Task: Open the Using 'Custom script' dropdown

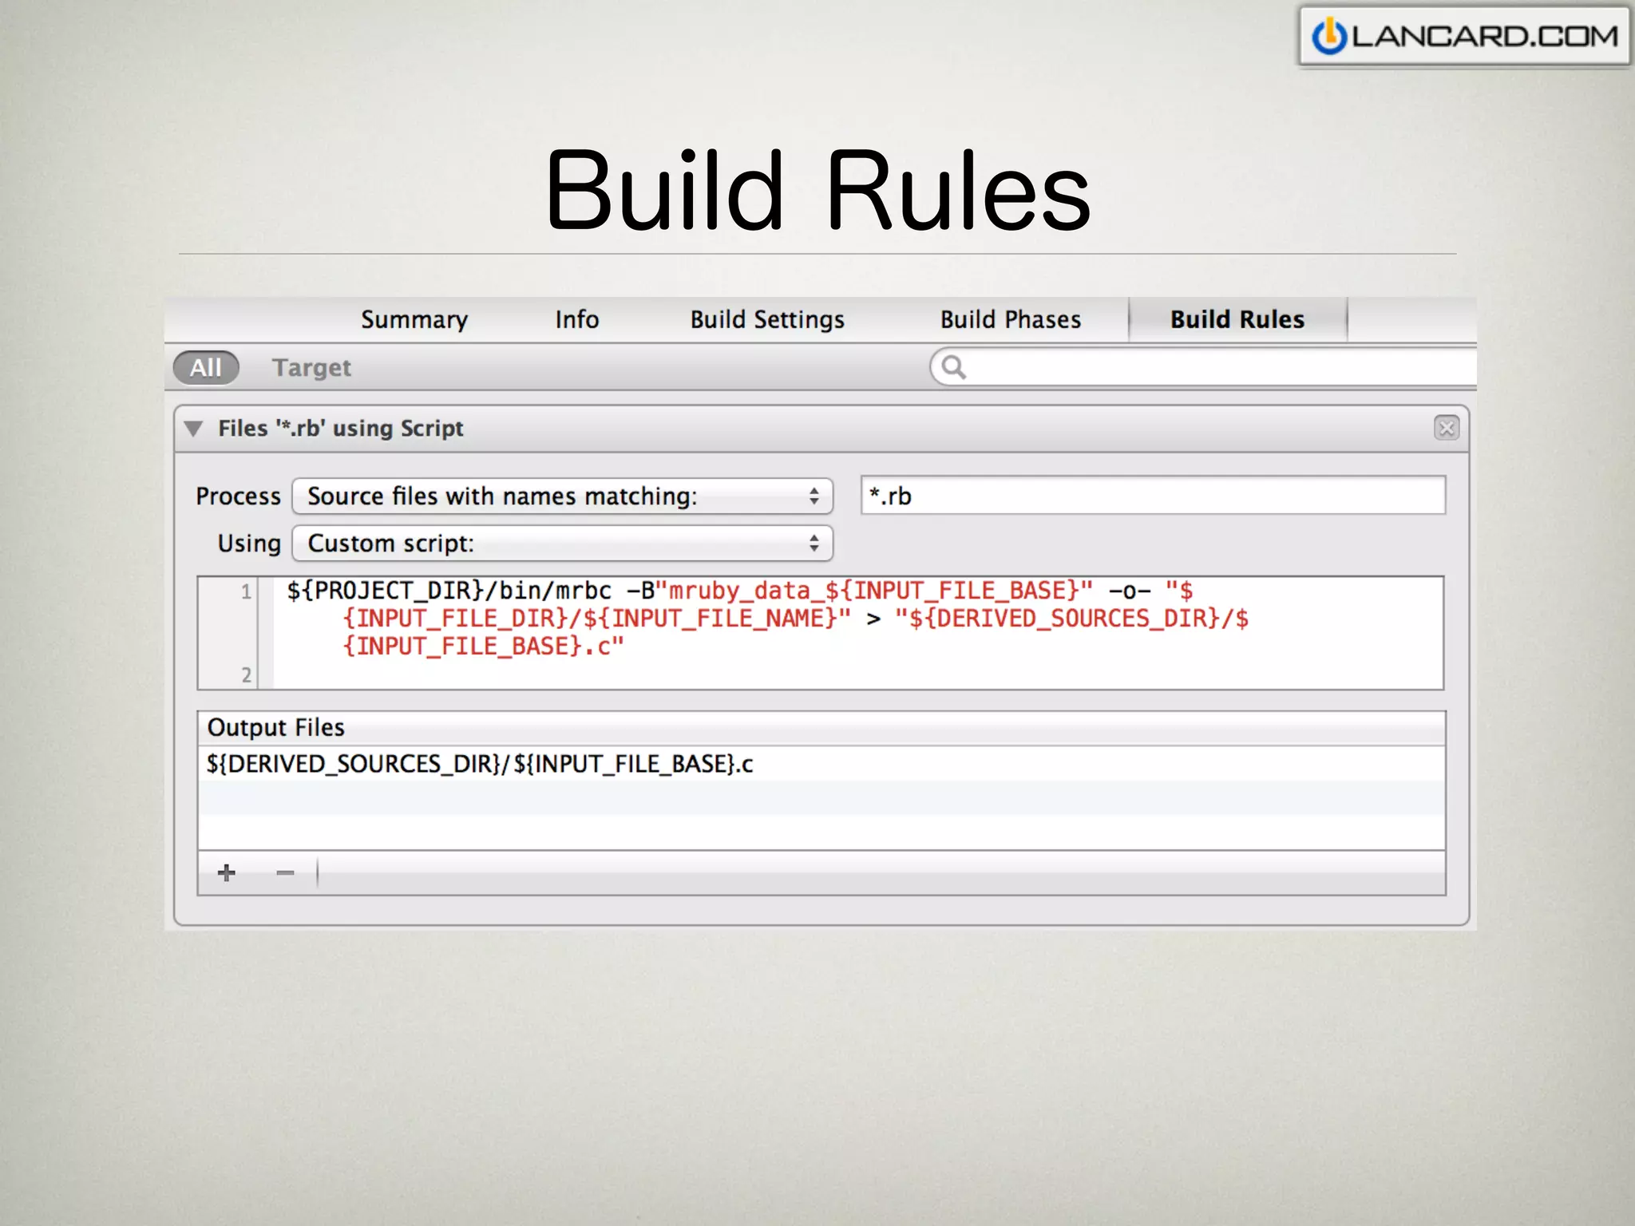Action: click(x=562, y=544)
